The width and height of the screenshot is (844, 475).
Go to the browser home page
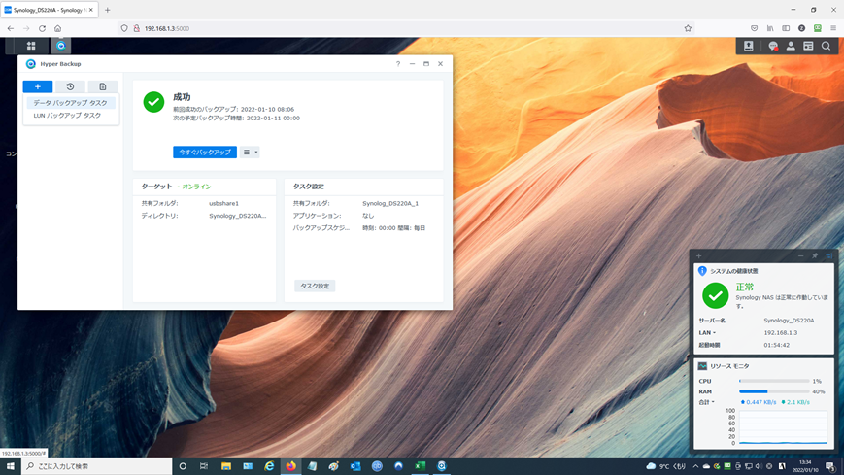point(57,28)
